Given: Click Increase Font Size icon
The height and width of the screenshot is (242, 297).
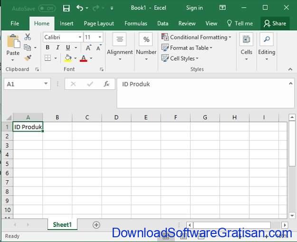Looking at the screenshot, I should [x=88, y=48].
